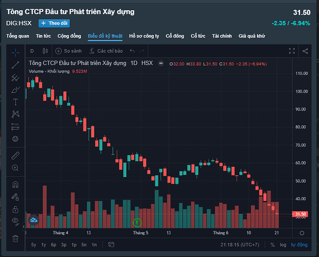Select the crosshair cursor tool
Screen dimensions: 319x257
[x=15, y=51]
